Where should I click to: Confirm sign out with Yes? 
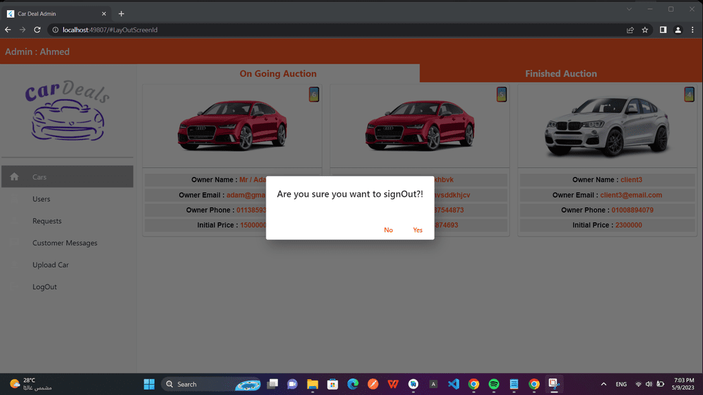(417, 230)
